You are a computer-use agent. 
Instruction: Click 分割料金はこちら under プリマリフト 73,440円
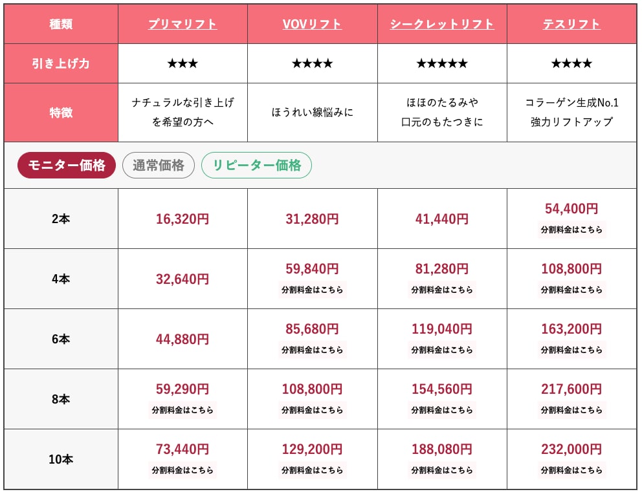coord(183,470)
